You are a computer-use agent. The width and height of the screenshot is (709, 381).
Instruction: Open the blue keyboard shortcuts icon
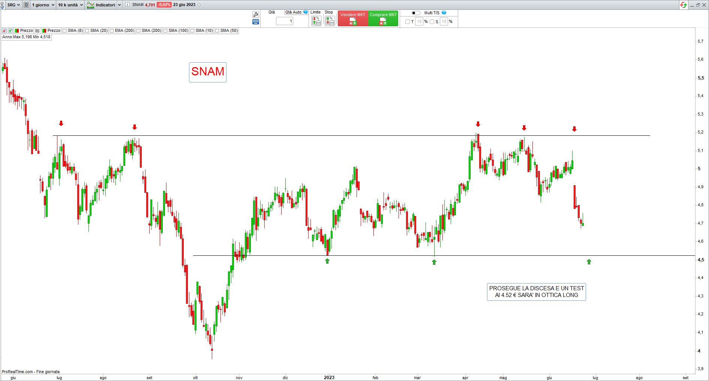[x=256, y=22]
